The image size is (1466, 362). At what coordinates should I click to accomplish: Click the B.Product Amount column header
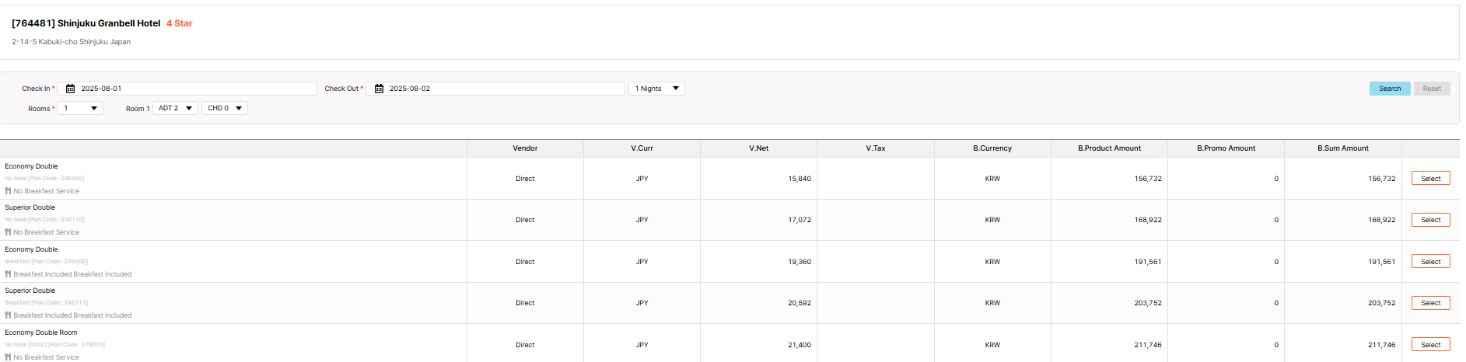click(x=1109, y=148)
